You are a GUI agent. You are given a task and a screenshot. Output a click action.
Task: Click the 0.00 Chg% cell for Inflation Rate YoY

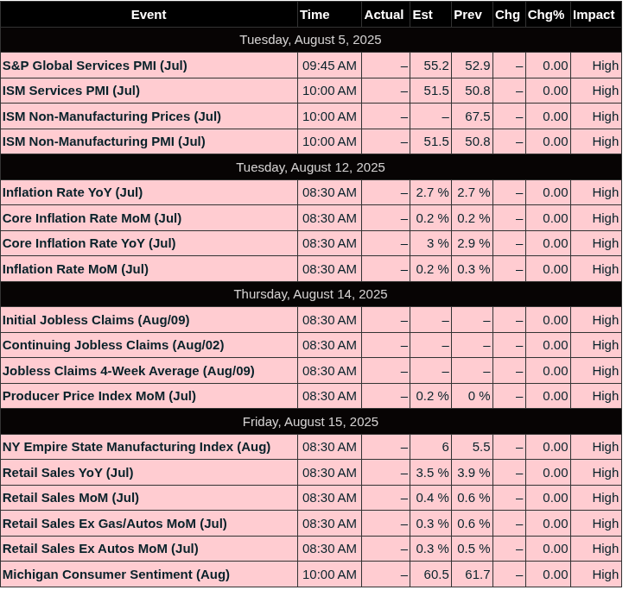(548, 192)
